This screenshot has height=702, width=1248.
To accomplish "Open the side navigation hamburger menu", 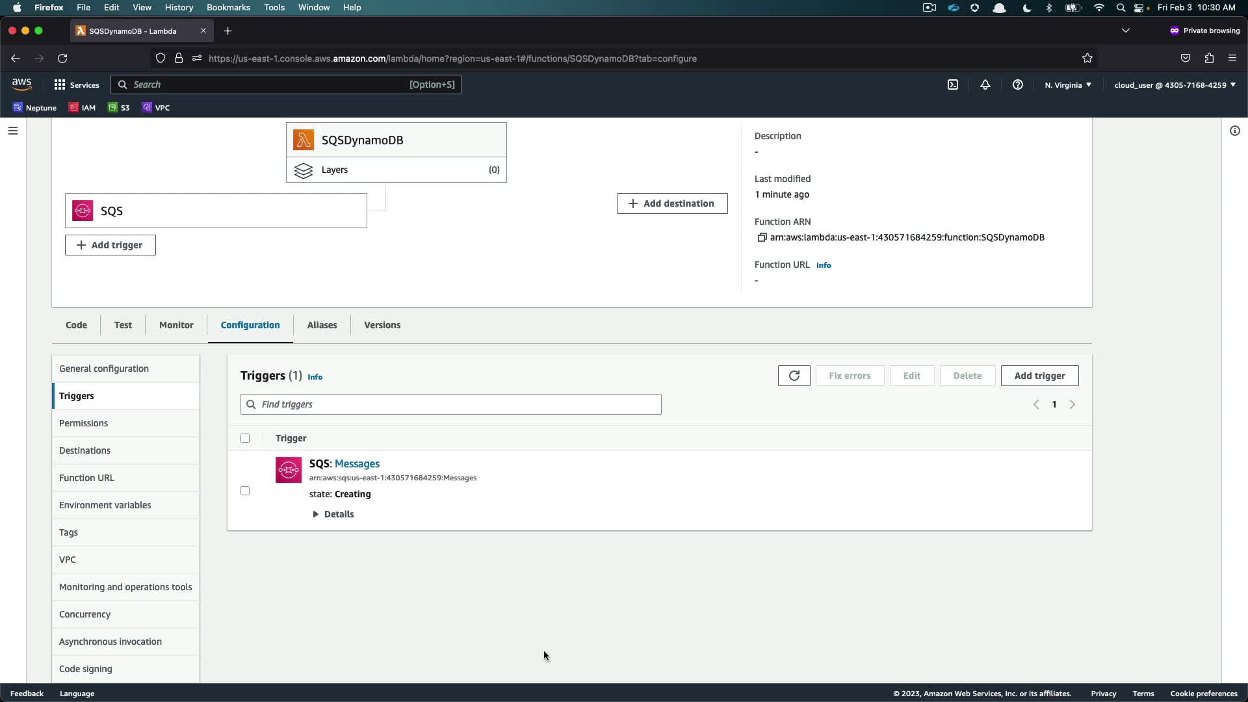I will [x=13, y=131].
